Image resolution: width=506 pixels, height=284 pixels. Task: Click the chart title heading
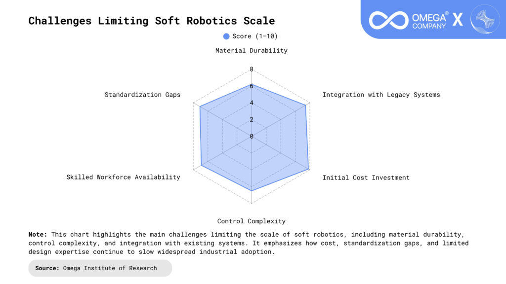[x=151, y=21]
